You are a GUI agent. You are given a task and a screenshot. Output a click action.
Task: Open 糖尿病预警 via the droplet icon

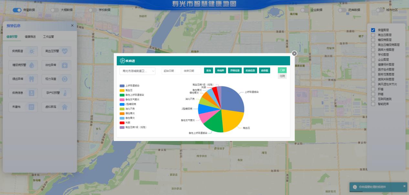32,65
